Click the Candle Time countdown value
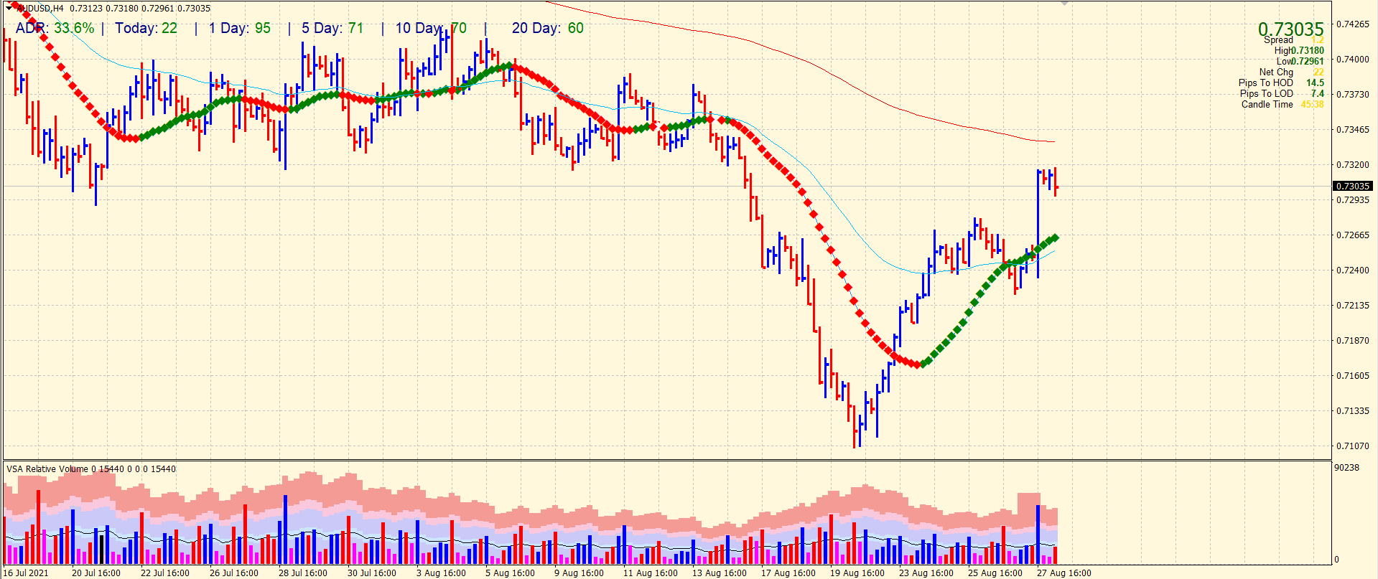This screenshot has width=1378, height=579. [1312, 104]
